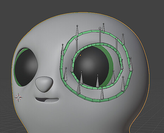Select the black eyeball inside the bone rings
This screenshot has height=133, width=164.
[x=91, y=66]
